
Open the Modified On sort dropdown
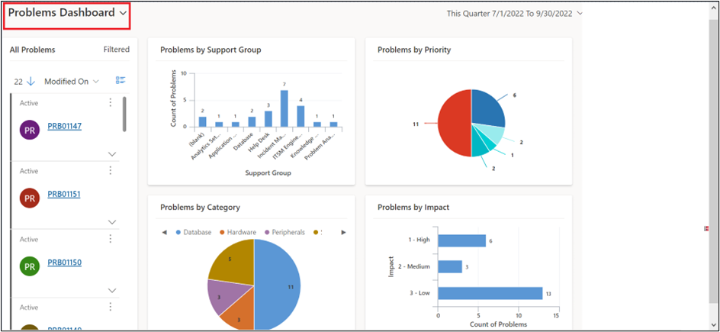71,82
